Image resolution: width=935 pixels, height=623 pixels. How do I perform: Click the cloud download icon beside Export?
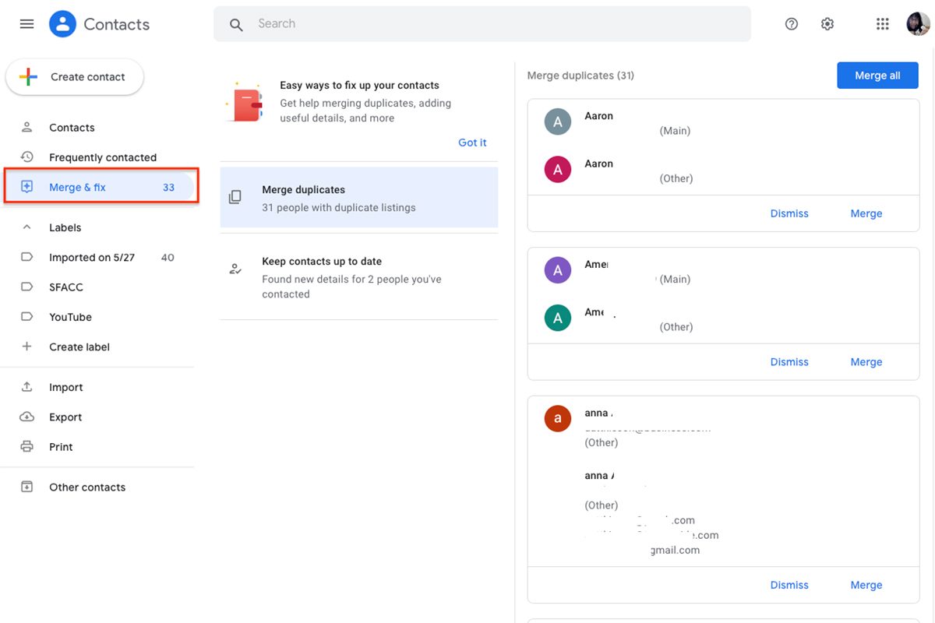tap(26, 417)
